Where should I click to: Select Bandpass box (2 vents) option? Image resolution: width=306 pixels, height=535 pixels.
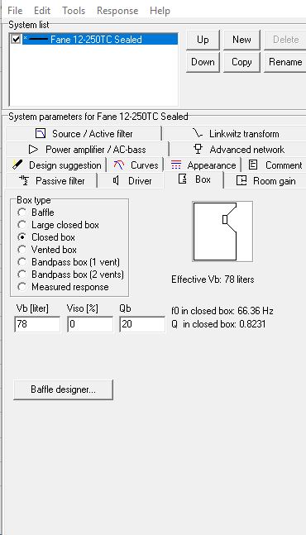[22, 275]
